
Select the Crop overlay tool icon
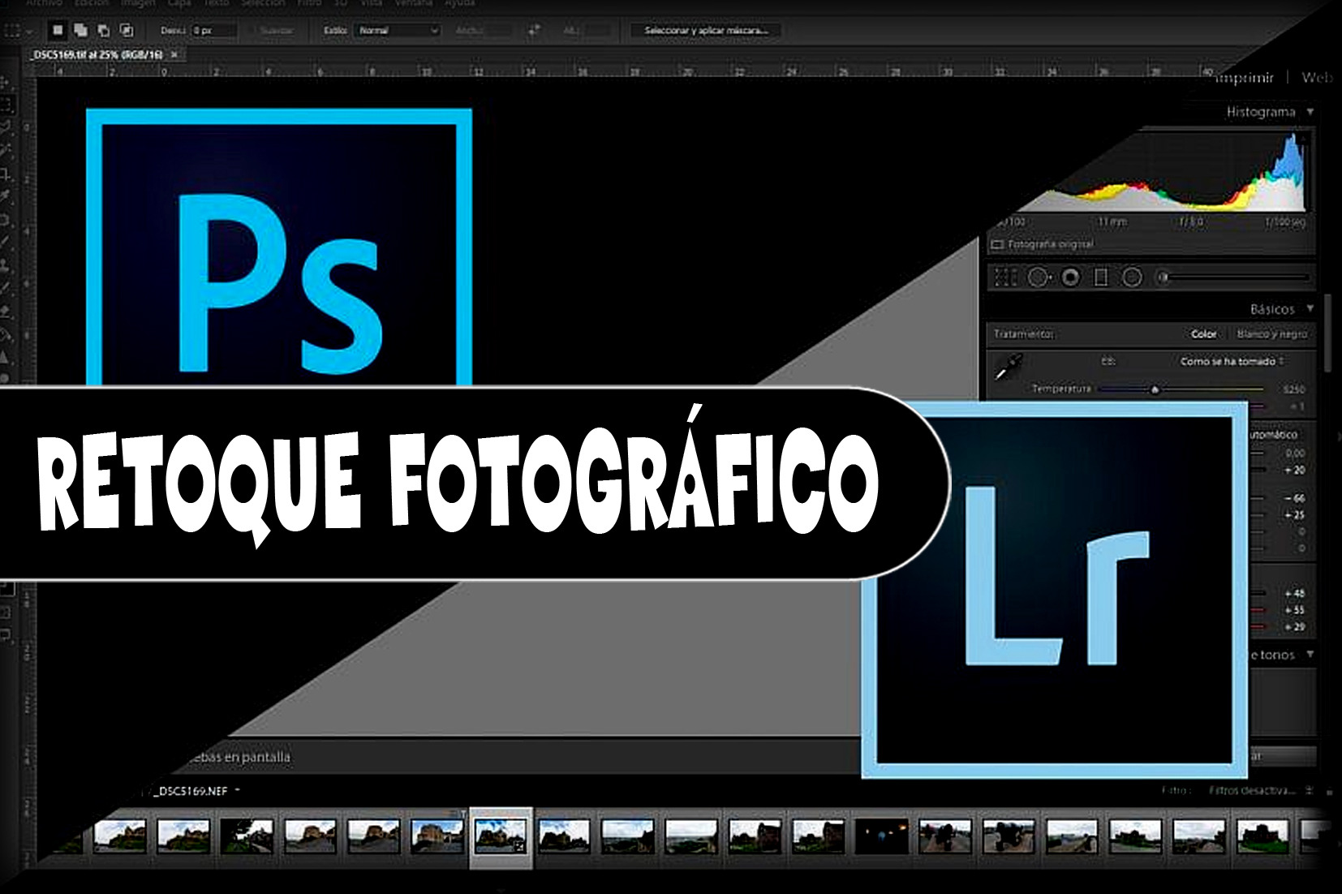pos(1005,278)
